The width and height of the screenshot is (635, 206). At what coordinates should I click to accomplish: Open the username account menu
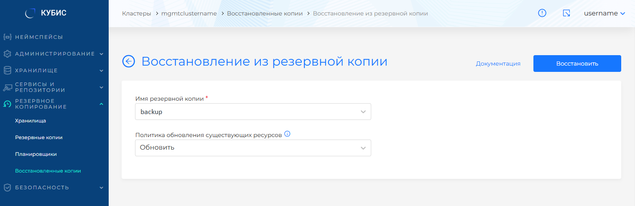click(x=604, y=13)
